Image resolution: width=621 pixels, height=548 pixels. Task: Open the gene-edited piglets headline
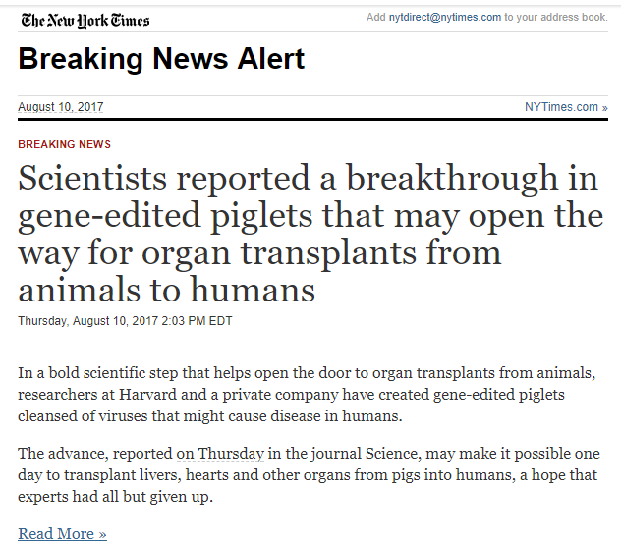click(x=310, y=234)
